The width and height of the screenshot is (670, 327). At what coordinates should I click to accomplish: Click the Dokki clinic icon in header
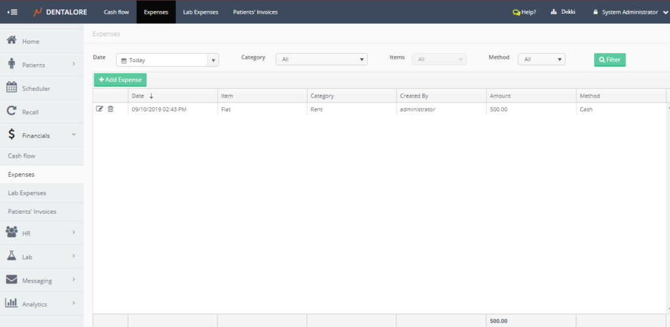click(554, 12)
